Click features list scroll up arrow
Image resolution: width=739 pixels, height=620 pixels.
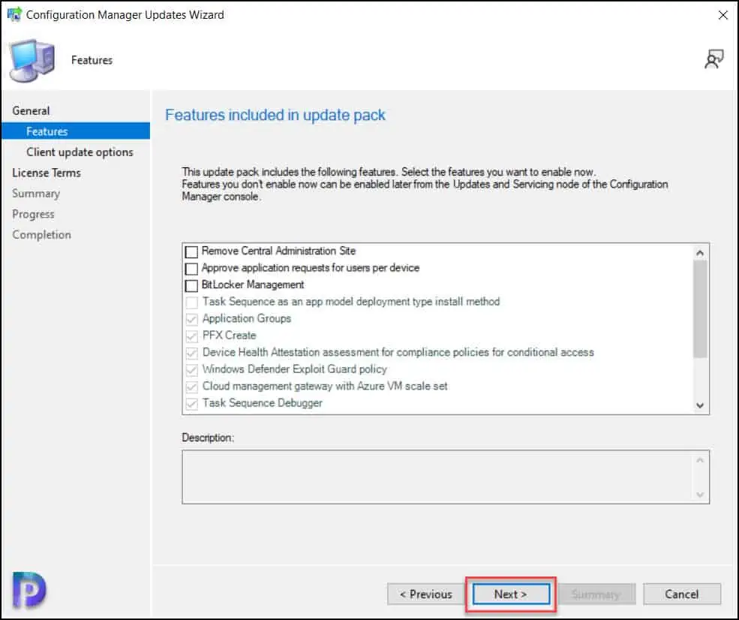pyautogui.click(x=700, y=253)
